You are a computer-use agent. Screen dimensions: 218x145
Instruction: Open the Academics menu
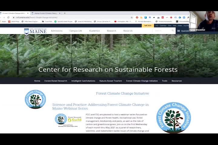(94, 31)
